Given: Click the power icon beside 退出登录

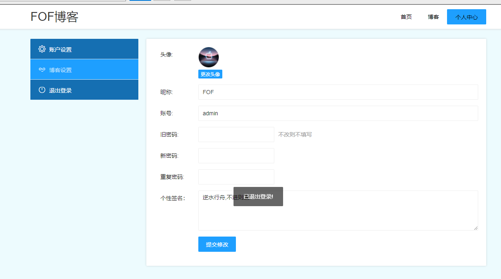Looking at the screenshot, I should [x=42, y=90].
